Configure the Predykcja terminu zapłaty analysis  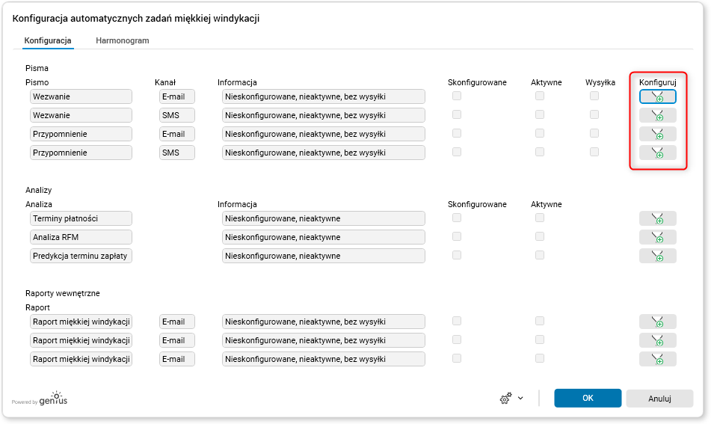657,256
